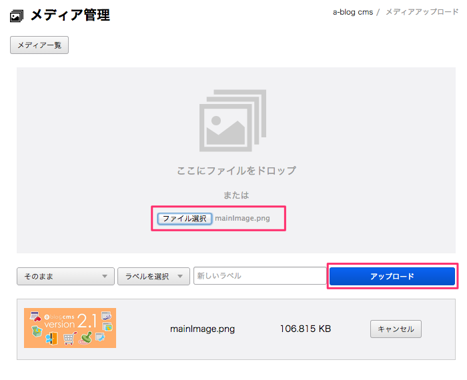
Task: Click the mainImage.png thumbnail preview
Action: 70,328
